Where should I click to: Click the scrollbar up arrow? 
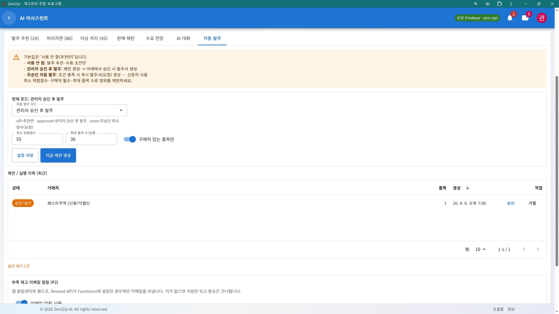(557, 10)
